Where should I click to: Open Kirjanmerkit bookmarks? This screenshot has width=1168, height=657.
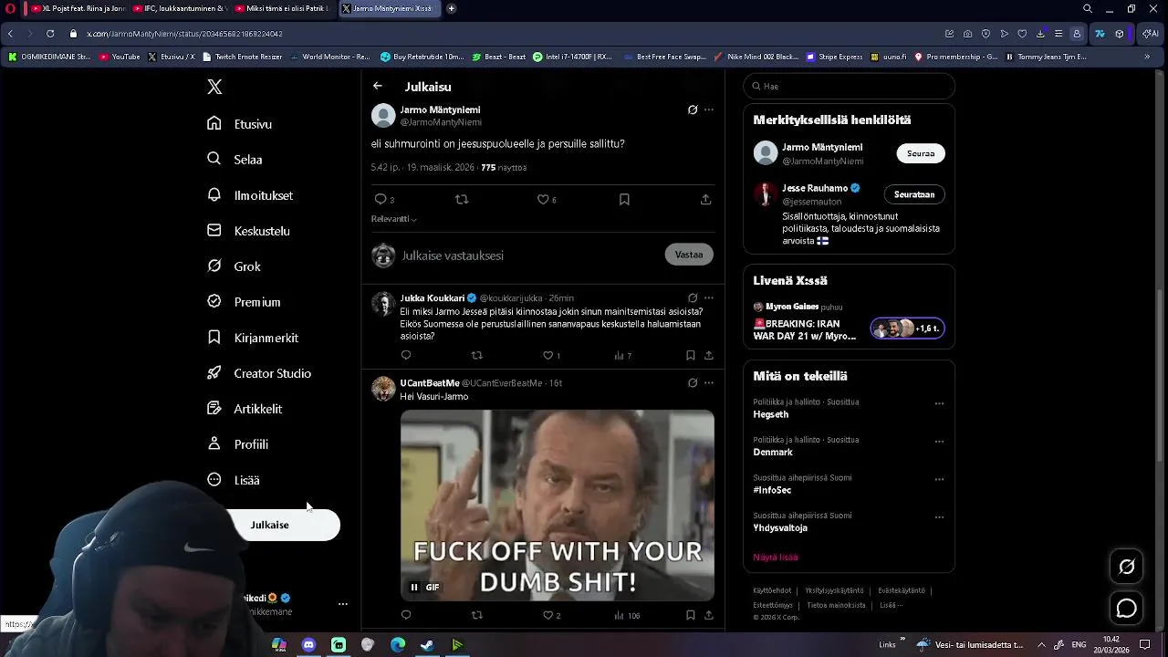[x=253, y=338]
